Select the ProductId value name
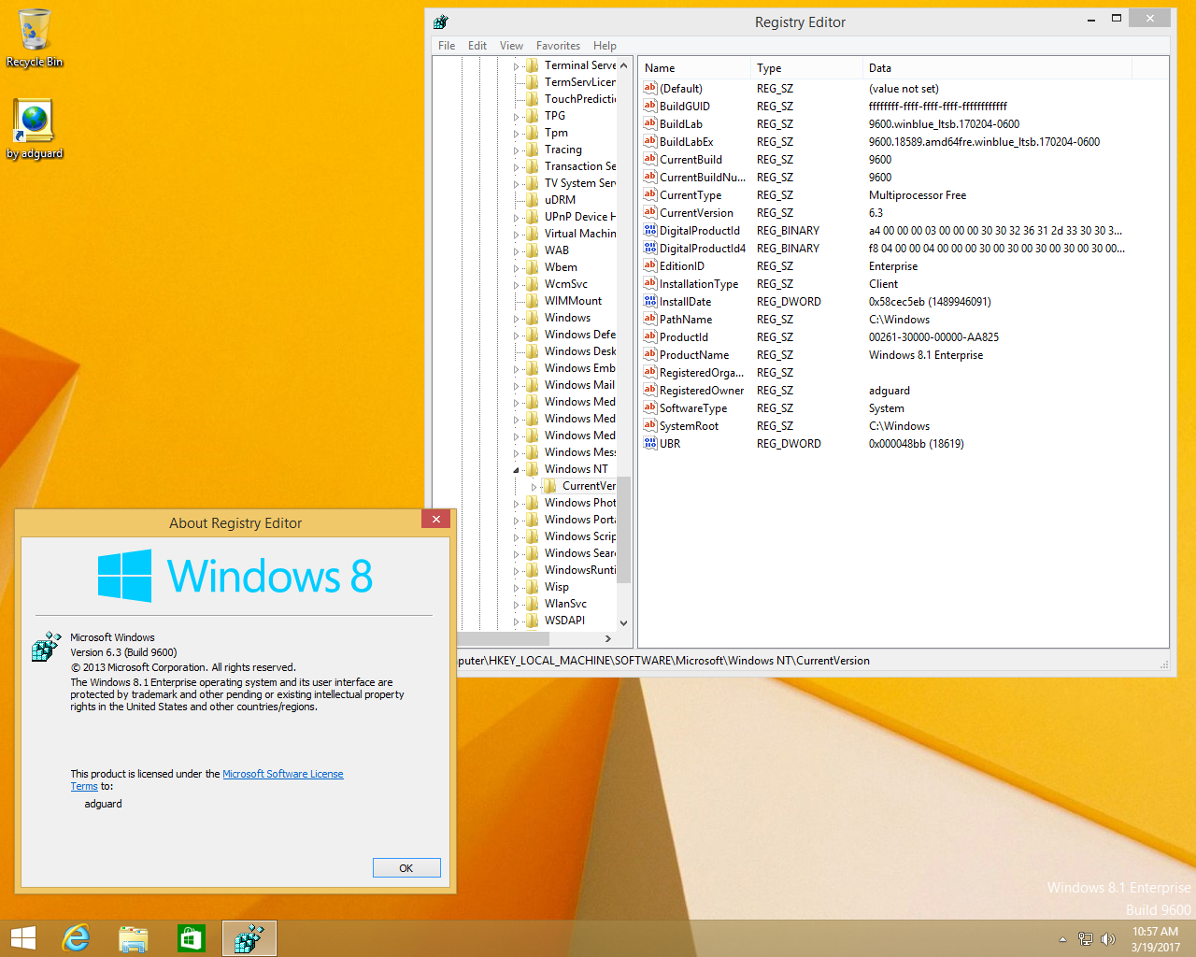Screen dimensions: 1196x957 [683, 337]
